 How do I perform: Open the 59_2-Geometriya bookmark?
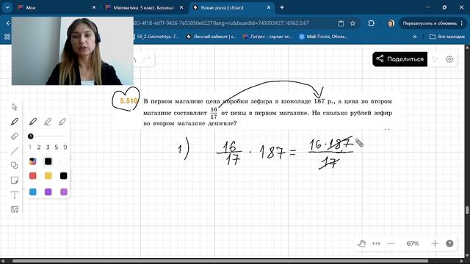pos(157,37)
